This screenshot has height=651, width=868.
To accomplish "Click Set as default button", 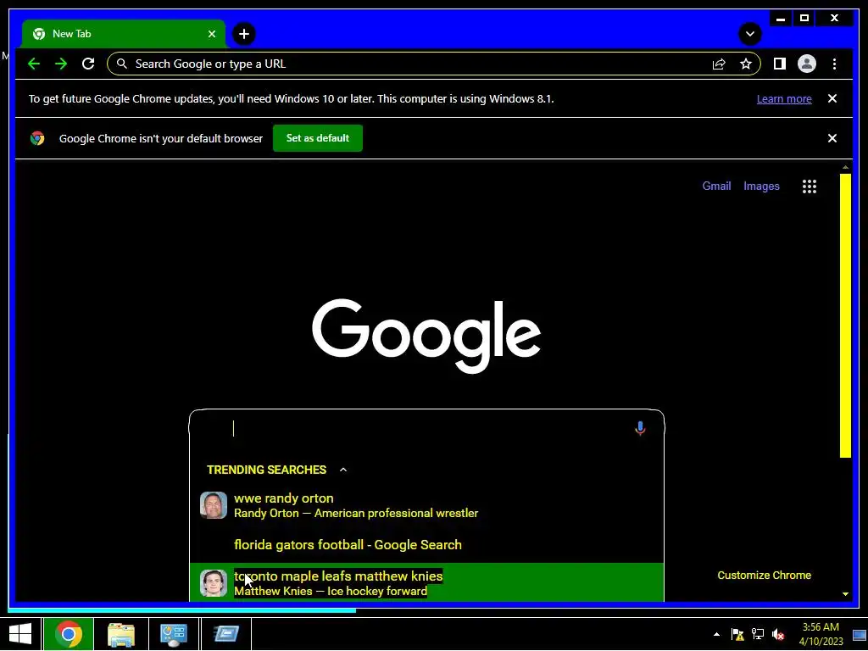I will (x=318, y=138).
